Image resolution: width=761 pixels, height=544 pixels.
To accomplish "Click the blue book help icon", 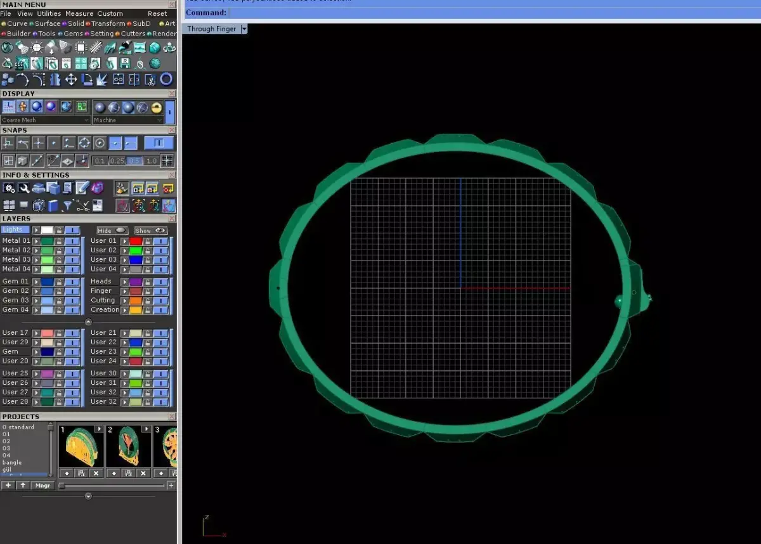I will (x=53, y=205).
